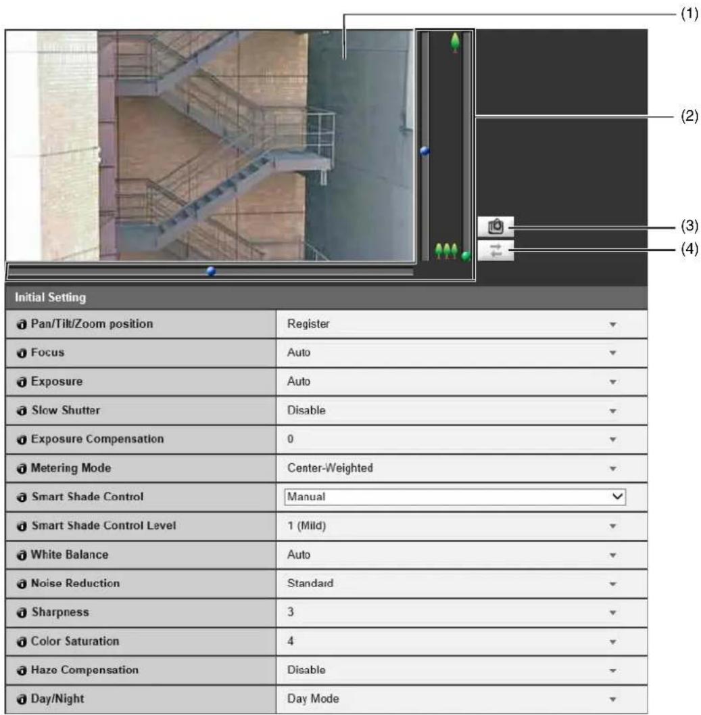701x715 pixels.
Task: Click info icon beside White Balance
Action: (x=22, y=555)
